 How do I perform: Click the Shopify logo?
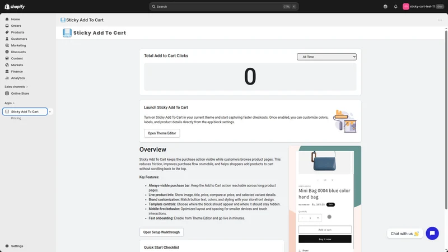click(15, 7)
